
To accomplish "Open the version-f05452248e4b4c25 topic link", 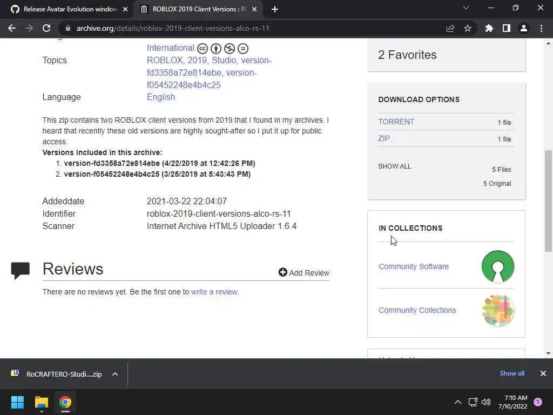I will (x=184, y=85).
